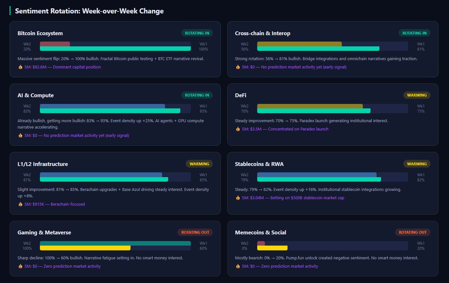Screen dimensions: 449x283
Task: Click the 'L1/L2 Infrastructure' card title
Action: 43,164
